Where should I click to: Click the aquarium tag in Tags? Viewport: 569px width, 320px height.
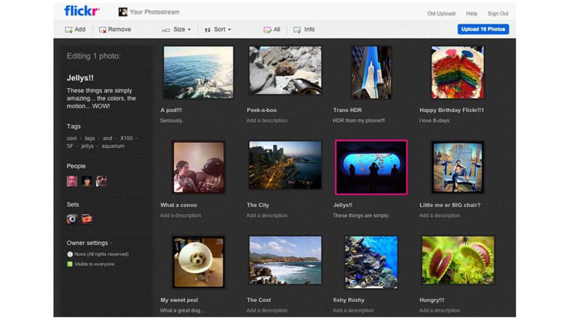pyautogui.click(x=113, y=146)
